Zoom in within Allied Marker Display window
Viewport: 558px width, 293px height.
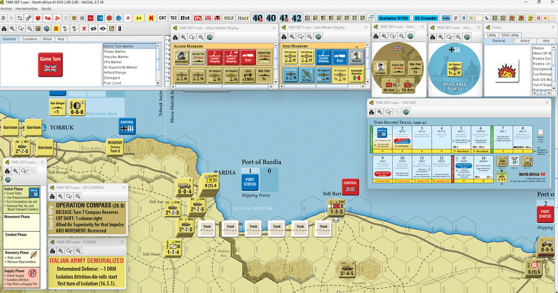pyautogui.click(x=184, y=37)
